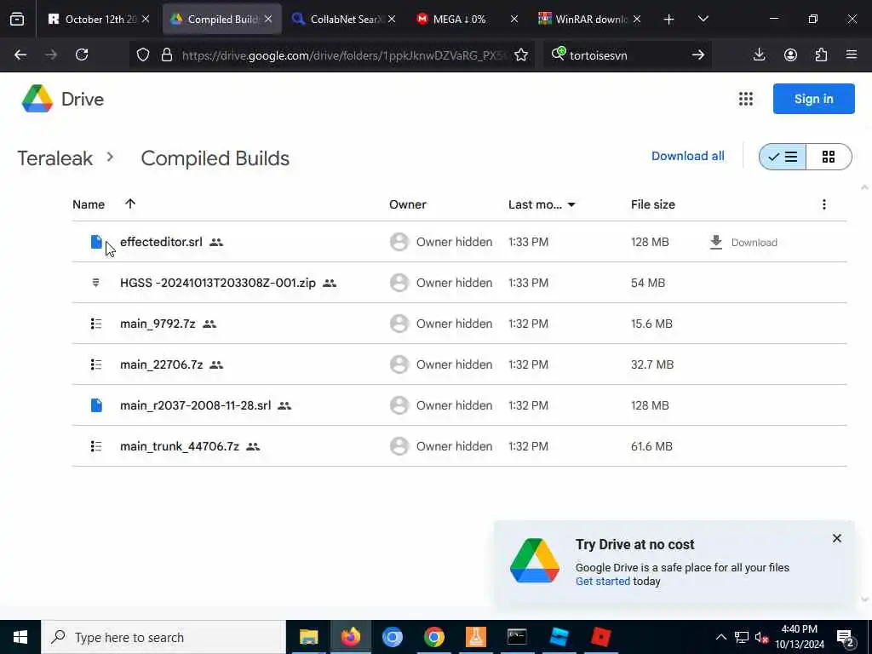Sort by the Name column header
The width and height of the screenshot is (872, 654).
click(89, 204)
